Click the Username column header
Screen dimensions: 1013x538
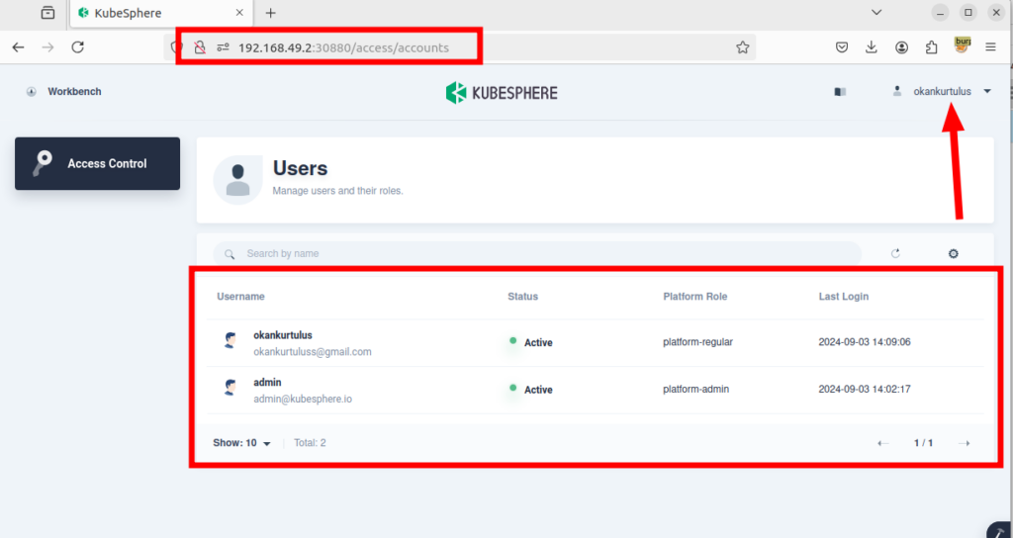(x=240, y=297)
